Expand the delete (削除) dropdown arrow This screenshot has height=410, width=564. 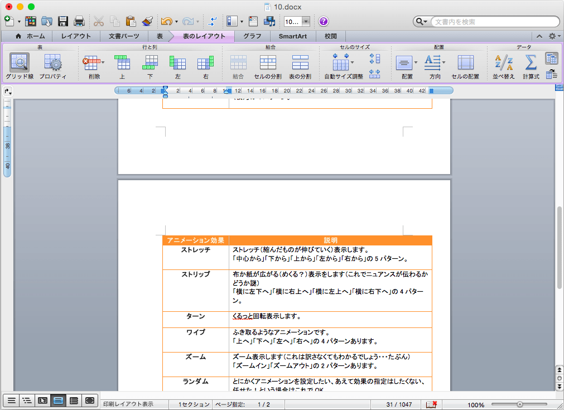[103, 62]
